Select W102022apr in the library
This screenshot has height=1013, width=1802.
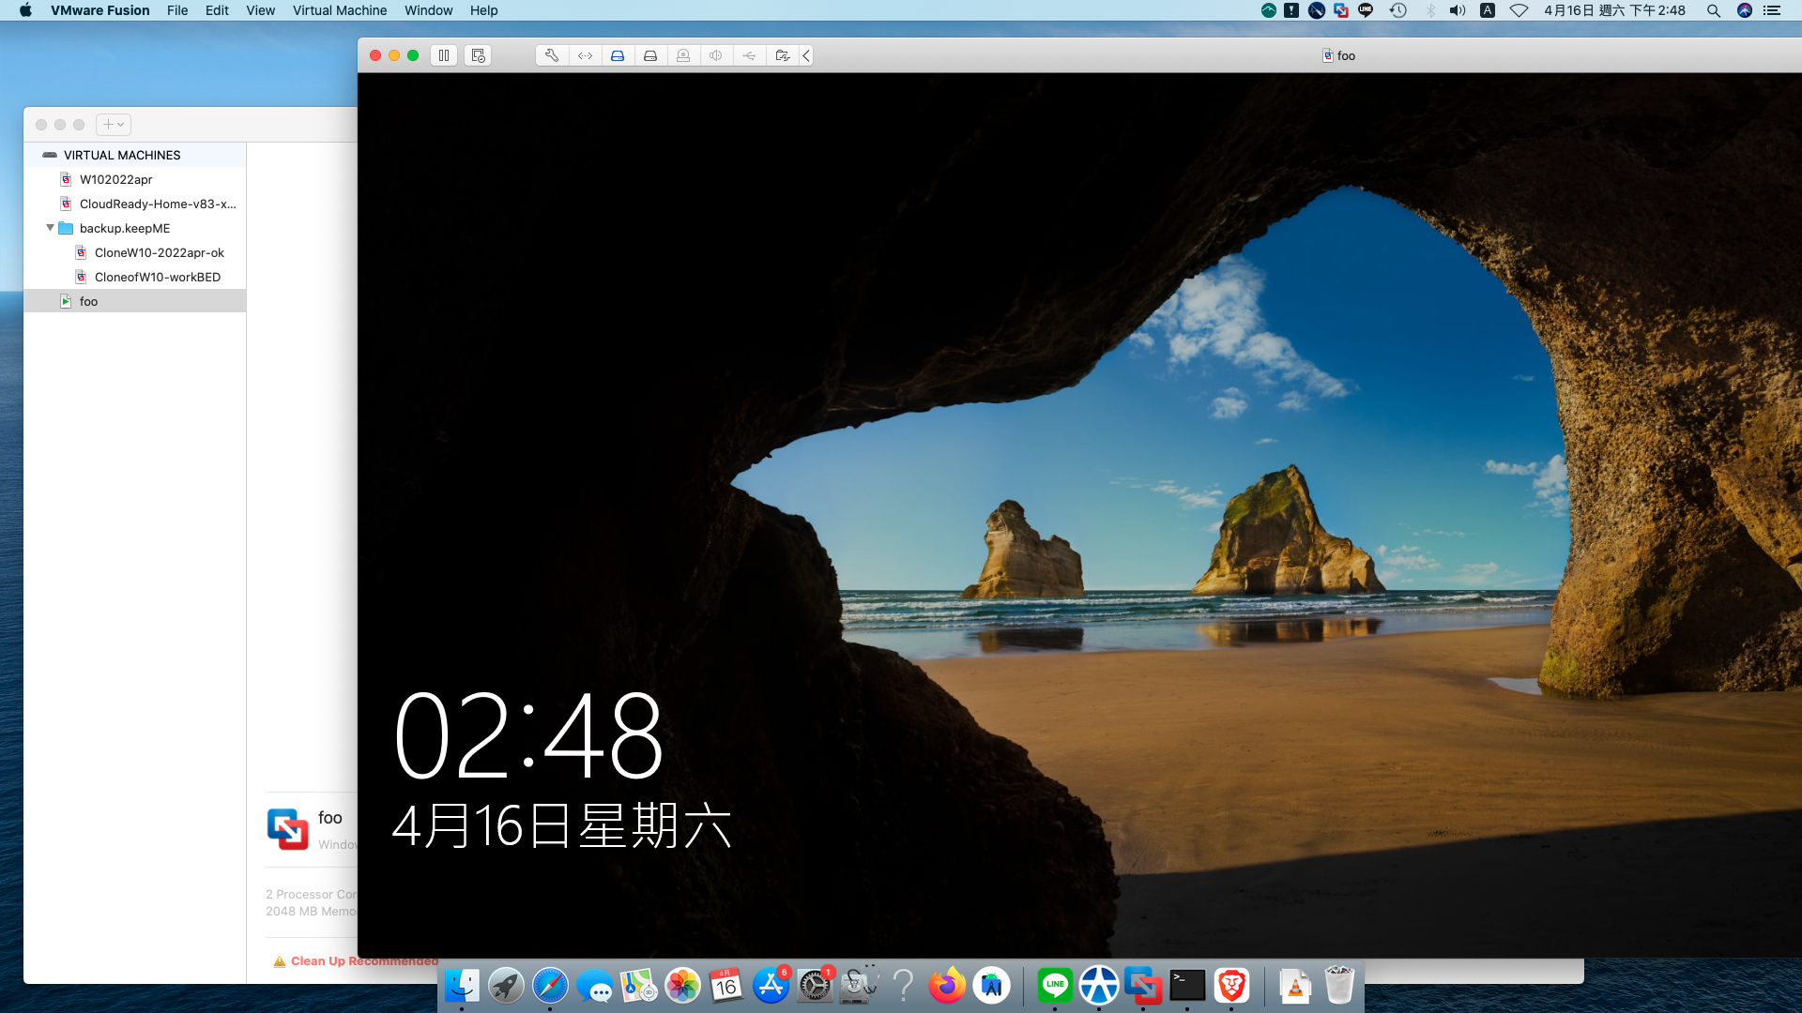(115, 179)
